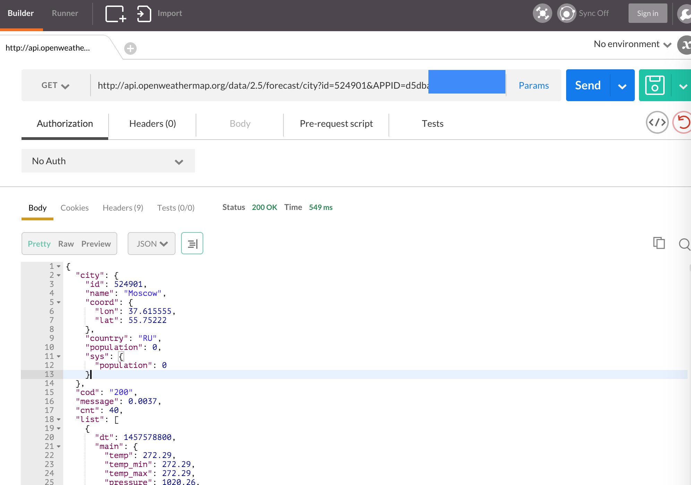Click the Params button
The width and height of the screenshot is (691, 485).
(x=534, y=86)
